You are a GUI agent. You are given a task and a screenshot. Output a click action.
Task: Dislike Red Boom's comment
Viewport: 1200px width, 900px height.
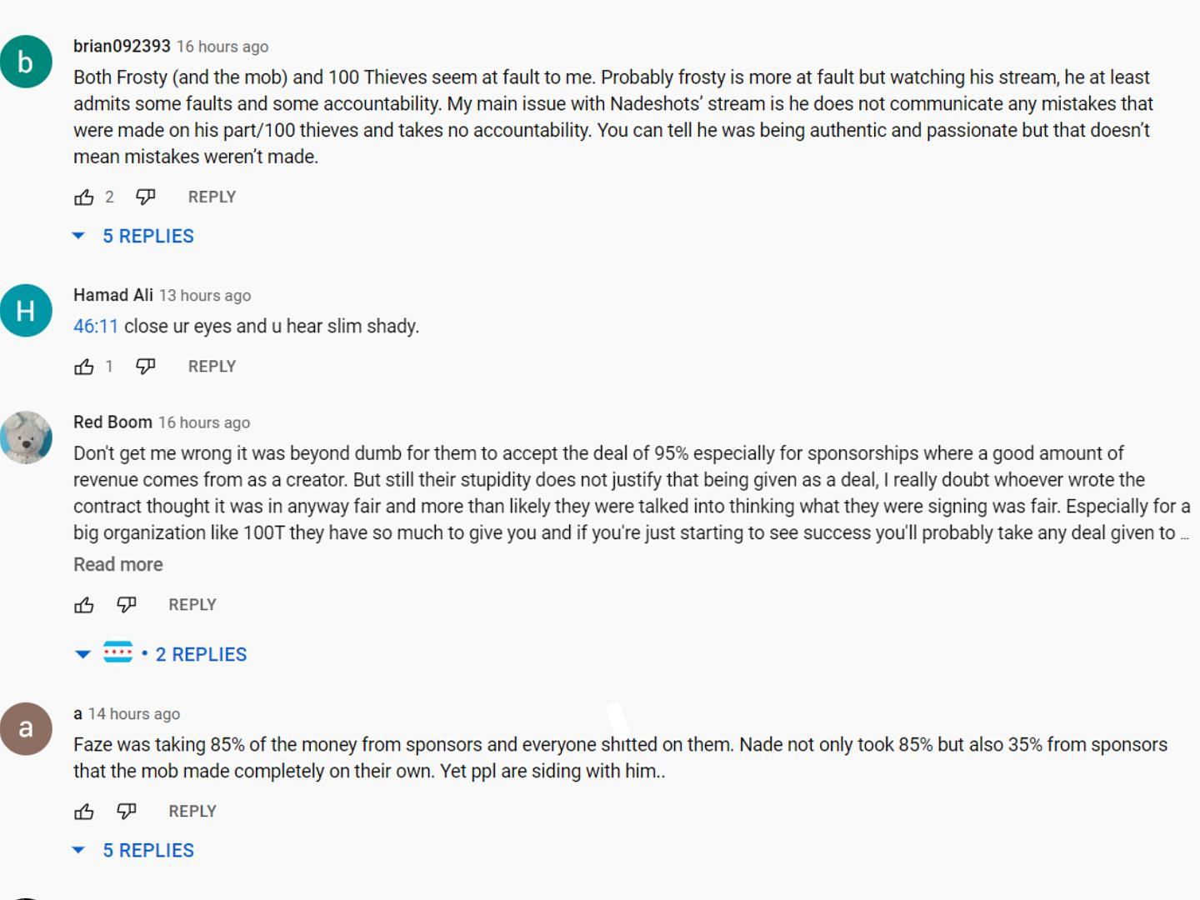[127, 605]
